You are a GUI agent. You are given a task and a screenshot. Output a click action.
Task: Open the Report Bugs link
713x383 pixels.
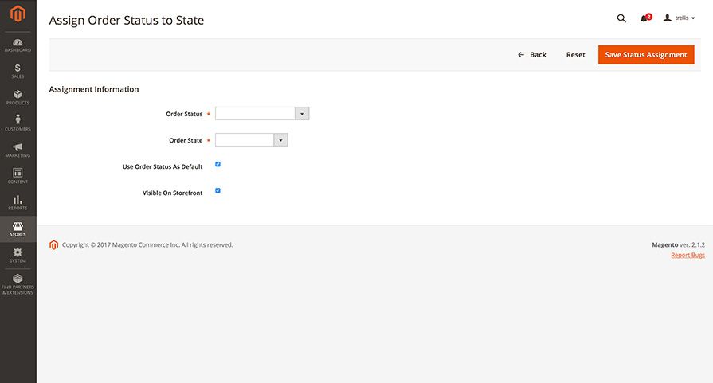688,255
